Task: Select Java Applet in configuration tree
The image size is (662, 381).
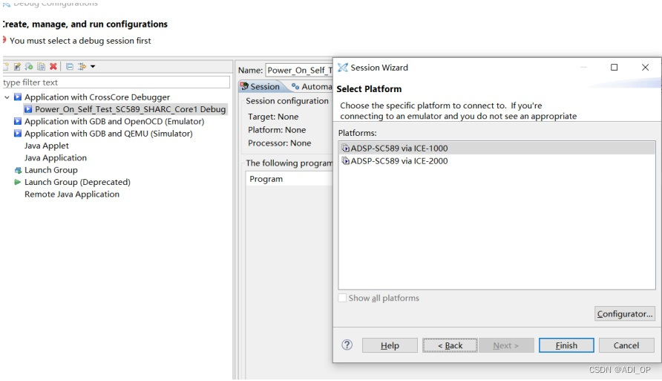Action: click(x=47, y=146)
